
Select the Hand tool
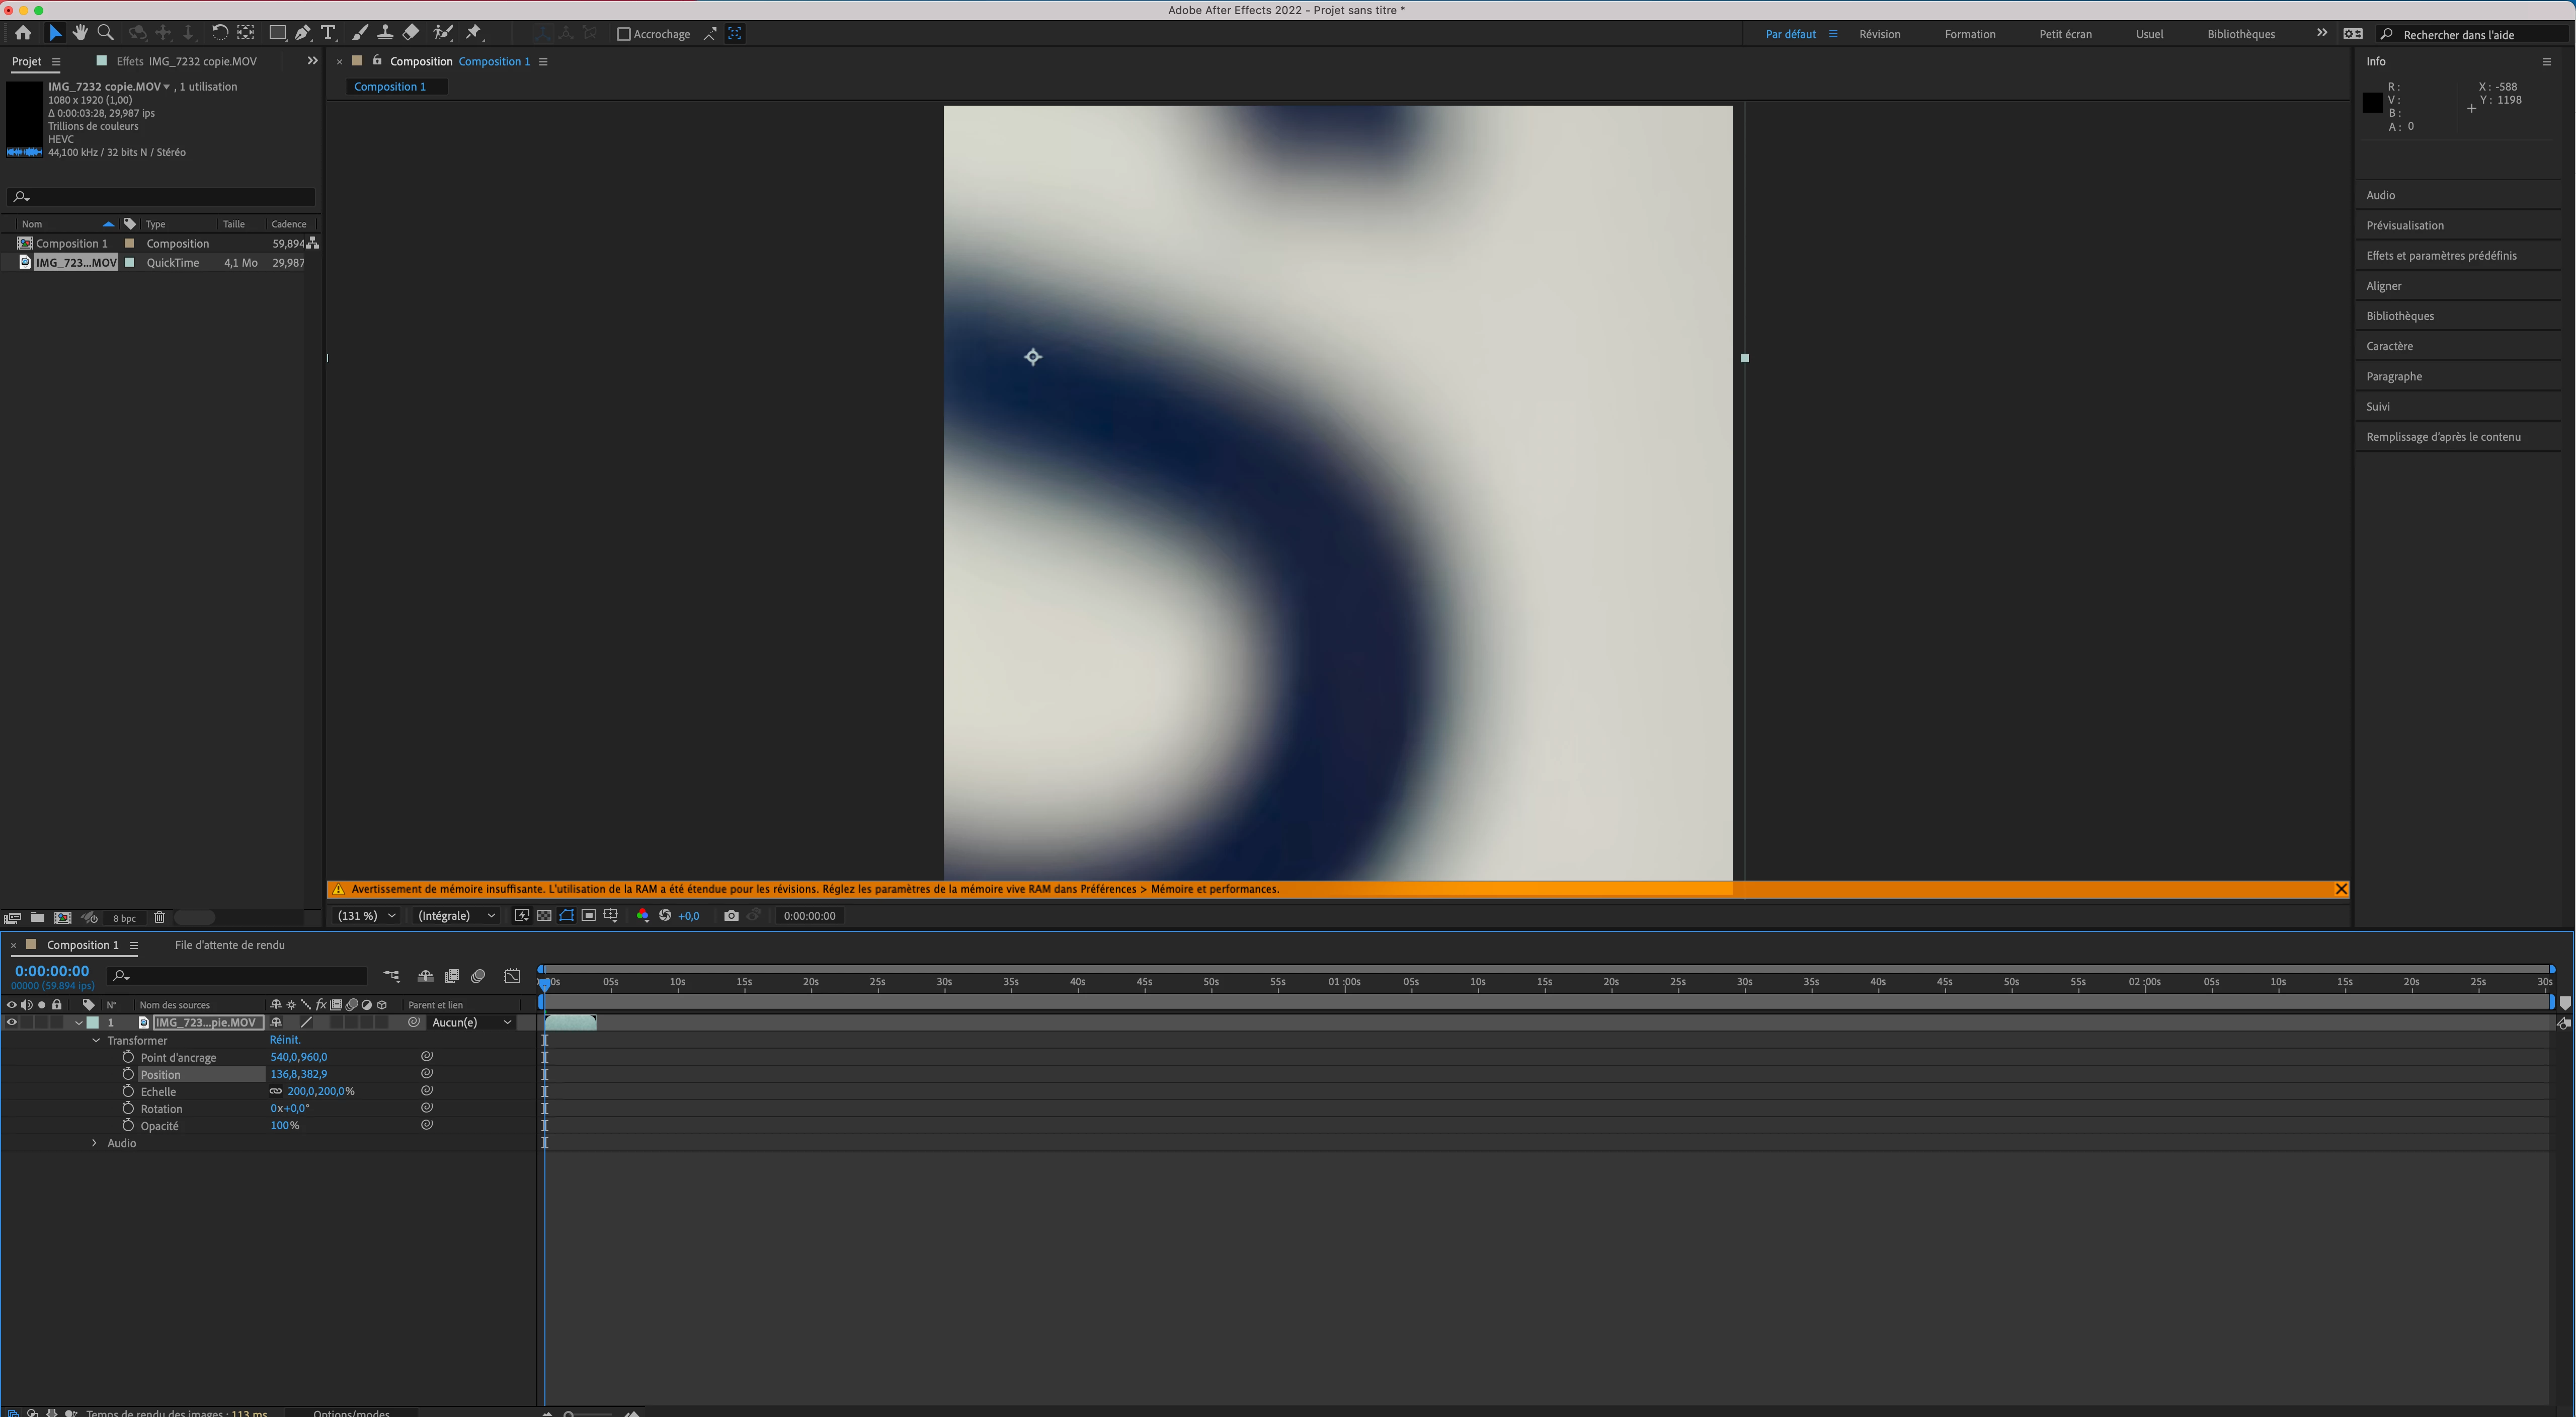click(x=80, y=33)
